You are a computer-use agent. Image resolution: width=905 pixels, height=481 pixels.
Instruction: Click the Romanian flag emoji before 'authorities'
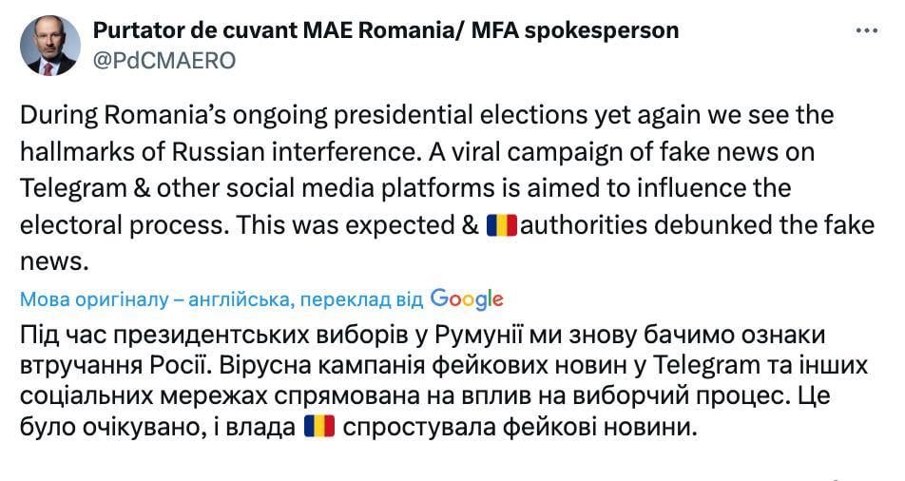point(502,225)
